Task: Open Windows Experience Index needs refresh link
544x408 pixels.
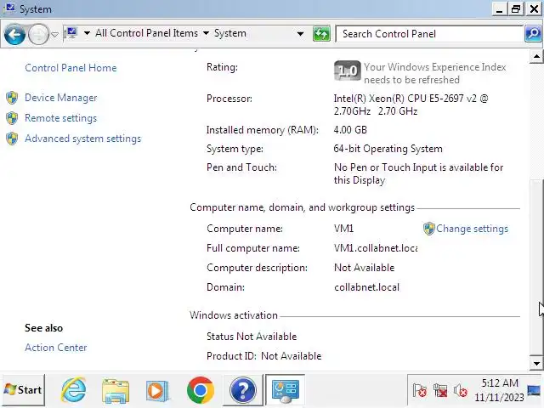Action: 434,73
